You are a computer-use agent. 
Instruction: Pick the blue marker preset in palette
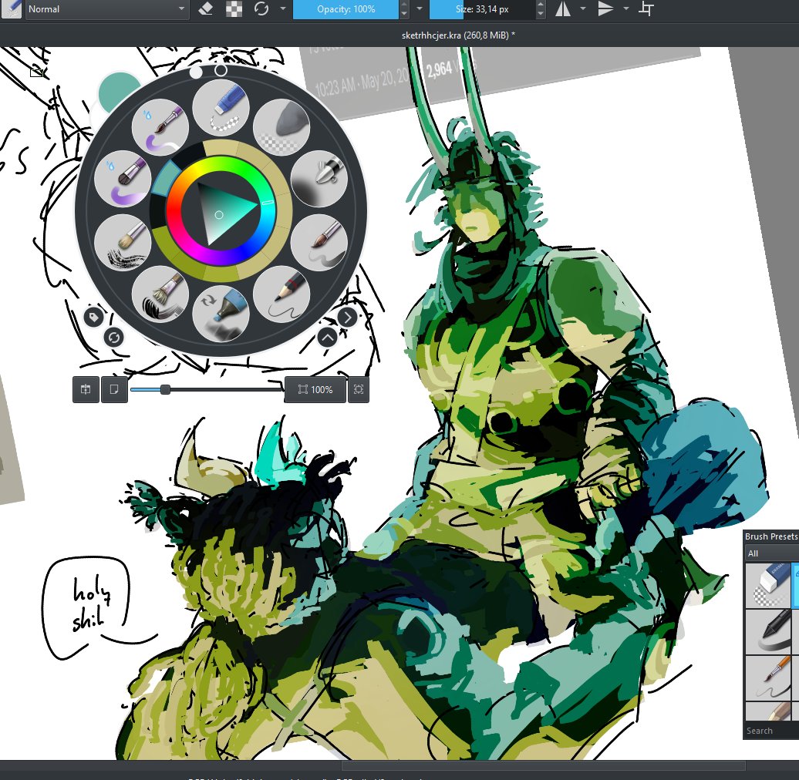pyautogui.click(x=221, y=313)
